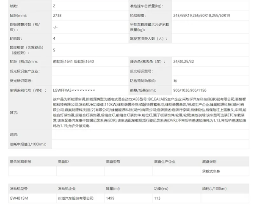The height and width of the screenshot is (206, 254).
Task: Select the displacement value 1499
Action: [x=110, y=197]
